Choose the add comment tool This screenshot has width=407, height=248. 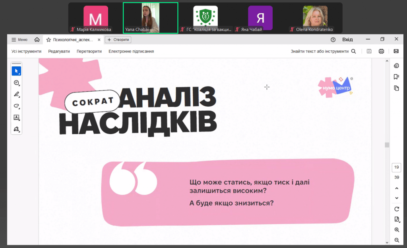(16, 83)
